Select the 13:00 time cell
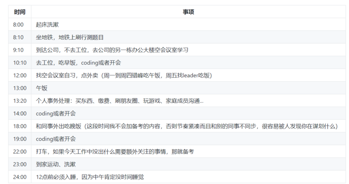The width and height of the screenshot is (349, 184). click(20, 88)
